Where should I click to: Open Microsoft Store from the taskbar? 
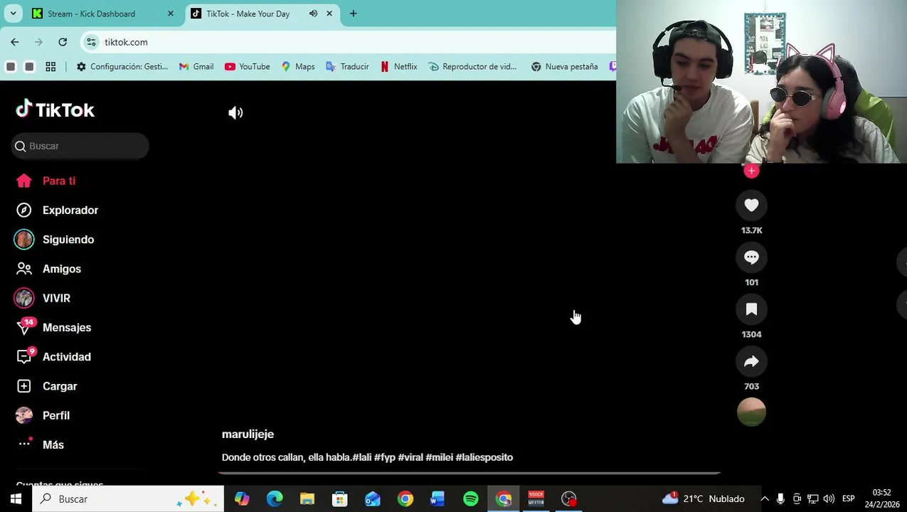pos(340,499)
